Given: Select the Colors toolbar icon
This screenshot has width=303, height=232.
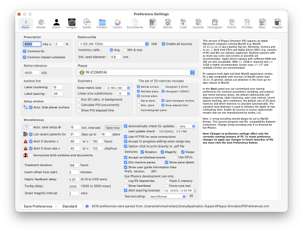Looking at the screenshot, I should [x=117, y=24].
